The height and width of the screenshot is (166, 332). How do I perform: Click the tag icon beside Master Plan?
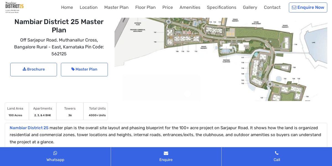73,69
